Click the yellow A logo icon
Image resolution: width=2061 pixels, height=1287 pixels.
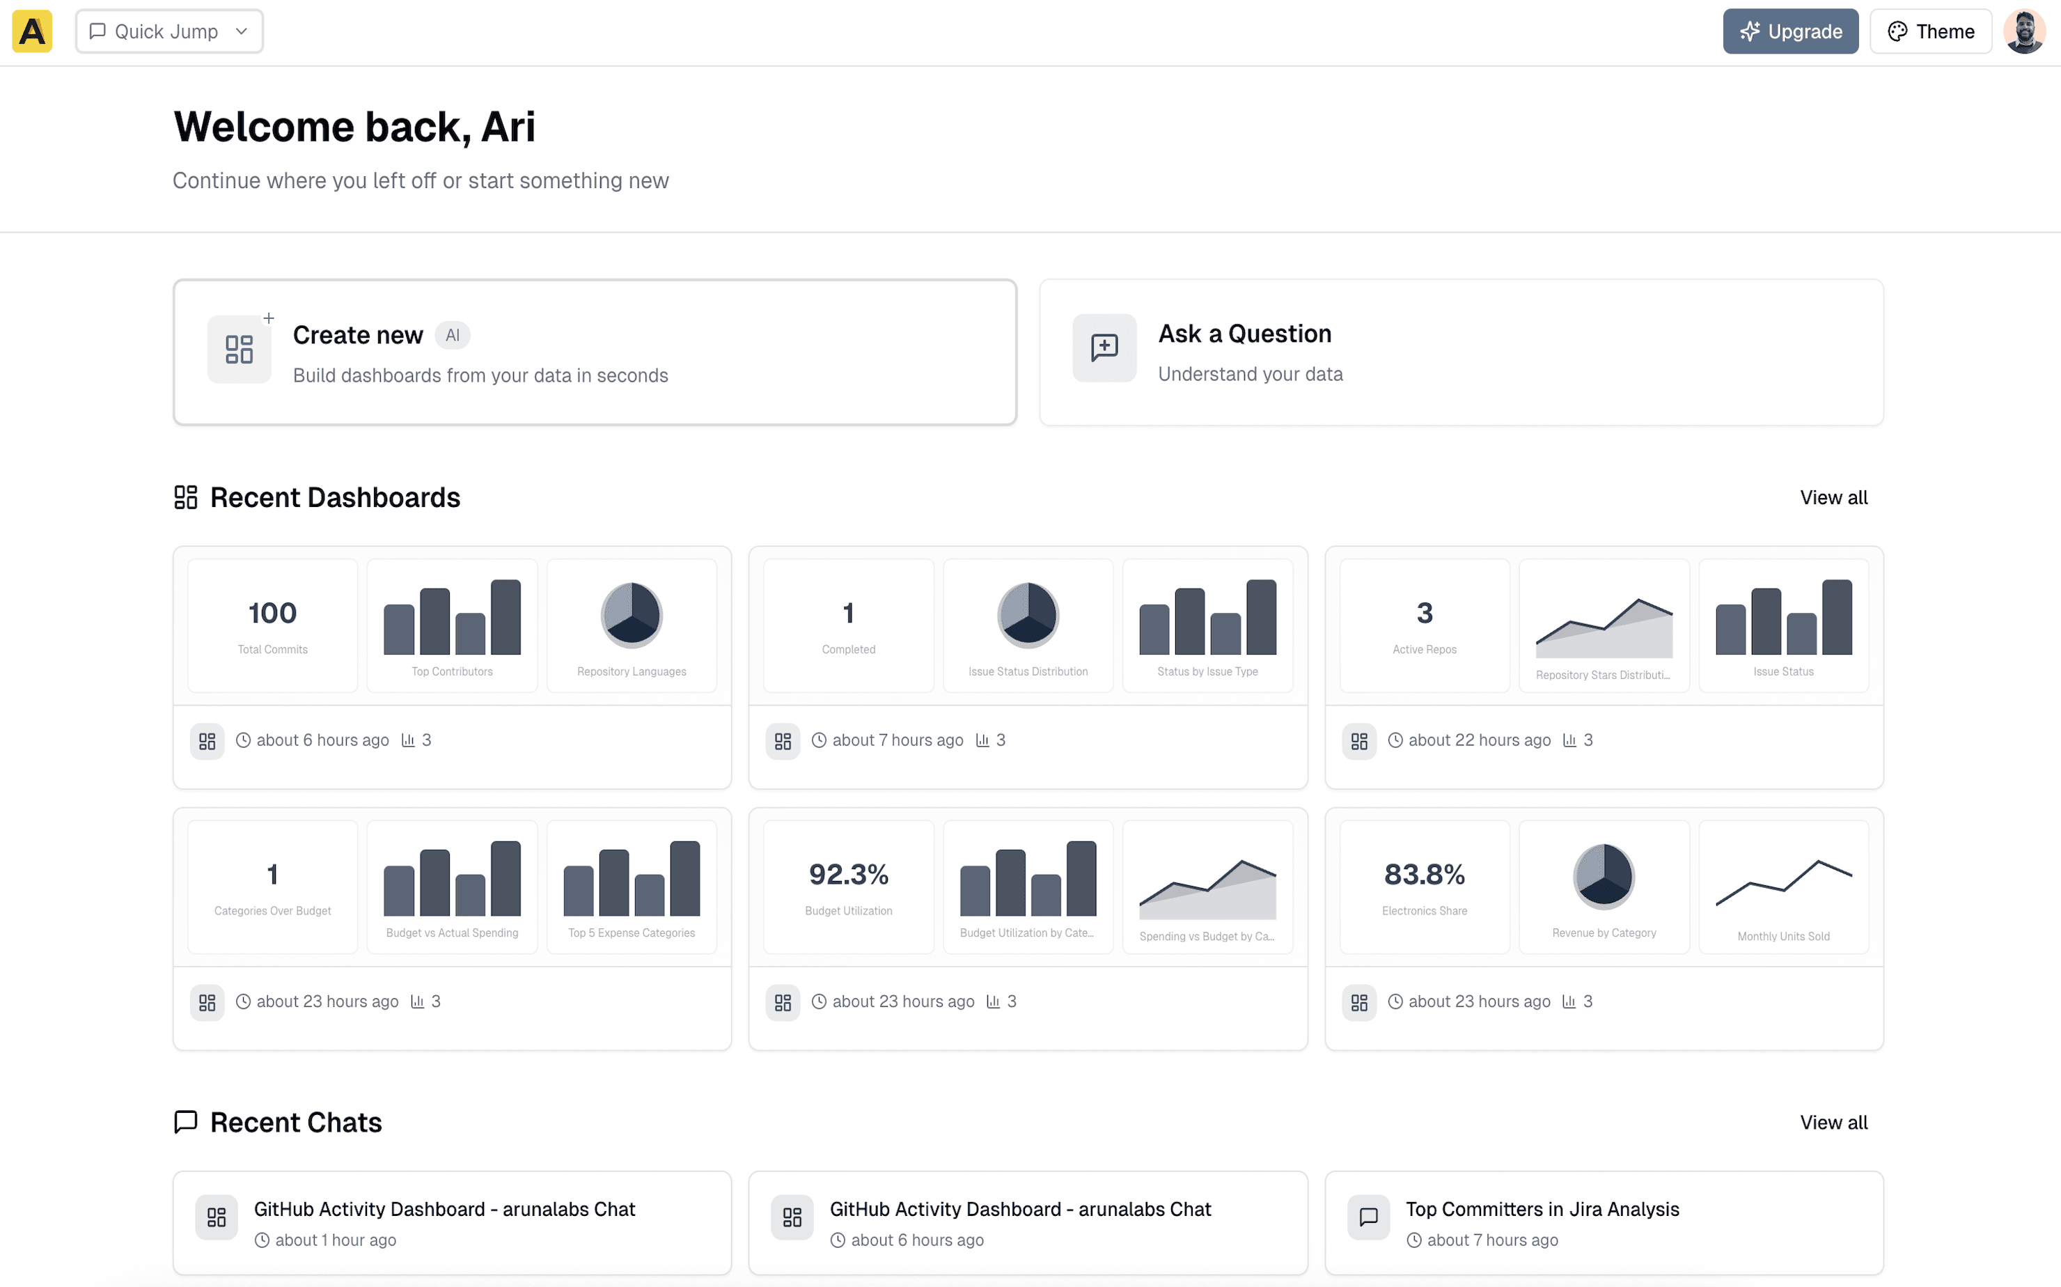[x=32, y=31]
